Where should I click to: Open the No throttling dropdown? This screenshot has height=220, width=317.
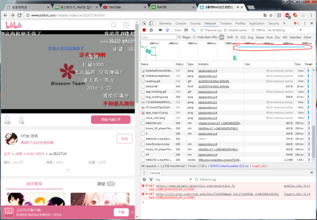tap(285, 30)
